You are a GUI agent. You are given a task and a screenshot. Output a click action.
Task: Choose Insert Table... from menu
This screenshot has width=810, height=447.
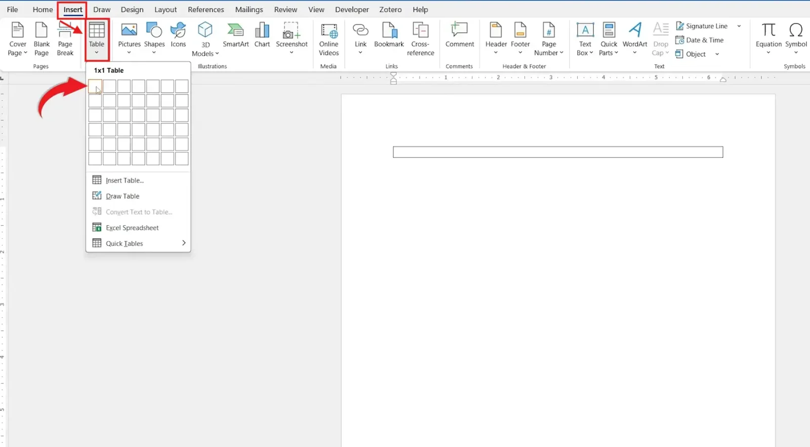tap(138, 180)
